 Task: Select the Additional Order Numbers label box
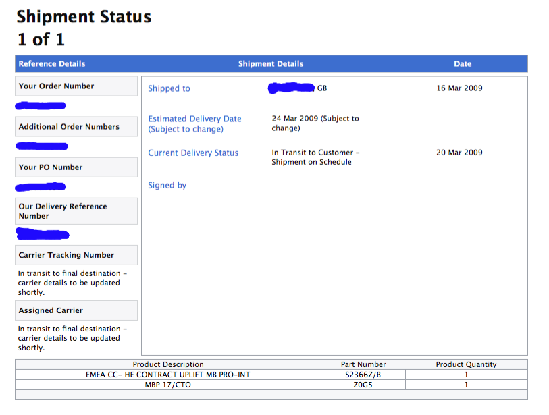click(76, 127)
